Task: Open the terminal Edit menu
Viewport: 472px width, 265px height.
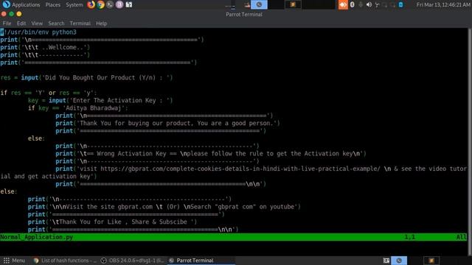Action: [x=21, y=23]
